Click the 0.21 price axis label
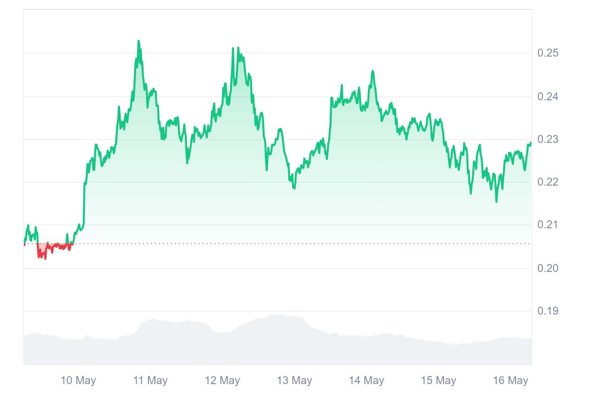This screenshot has height=397, width=596. [548, 225]
